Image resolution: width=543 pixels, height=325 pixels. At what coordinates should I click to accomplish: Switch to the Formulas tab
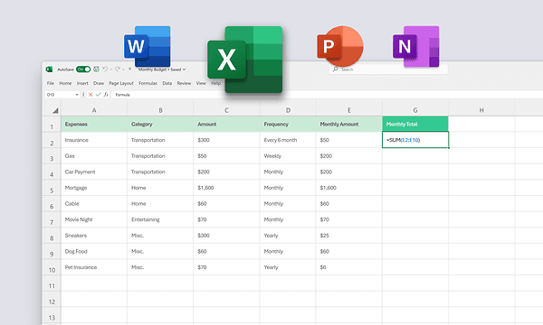(148, 83)
